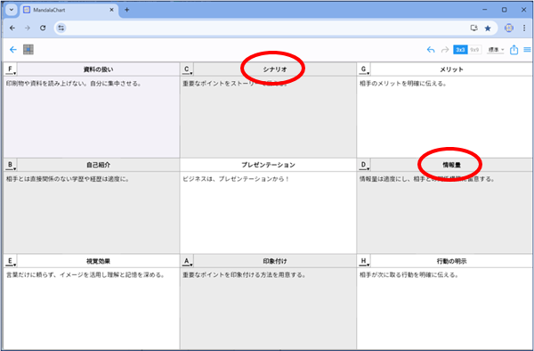Click the install app icon in address bar
Image resolution: width=534 pixels, height=351 pixels.
[473, 28]
